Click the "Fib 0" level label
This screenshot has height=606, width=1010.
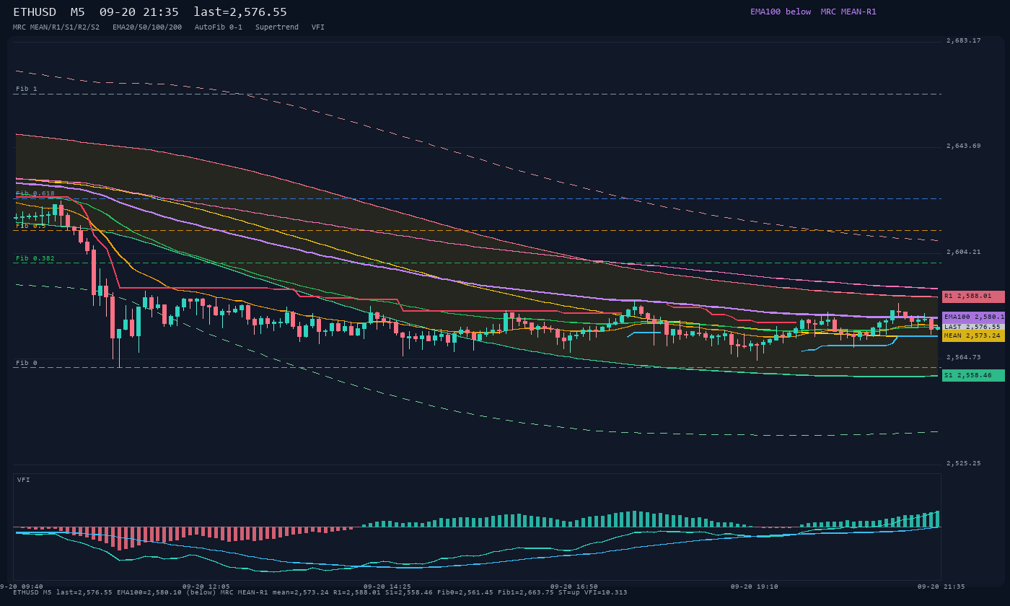coord(27,363)
